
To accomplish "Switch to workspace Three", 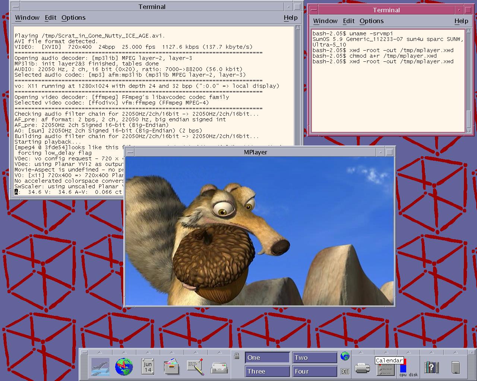I will [x=267, y=371].
